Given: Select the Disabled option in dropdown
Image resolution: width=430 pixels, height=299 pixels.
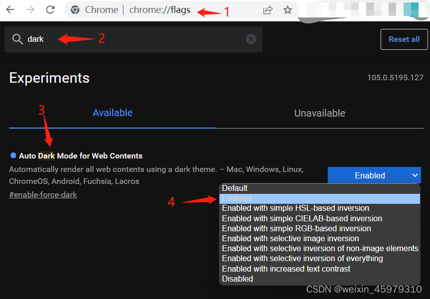Looking at the screenshot, I should tap(319, 279).
